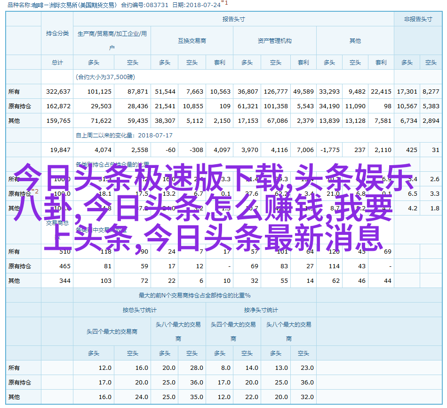Viewport: 447px width, 408px height.
Task: Click the negative change value -308
Action: [x=196, y=150]
